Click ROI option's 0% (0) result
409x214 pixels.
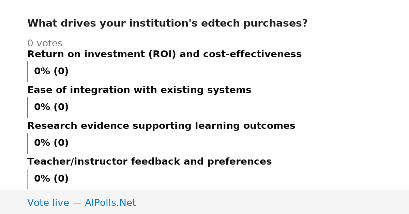pyautogui.click(x=51, y=72)
